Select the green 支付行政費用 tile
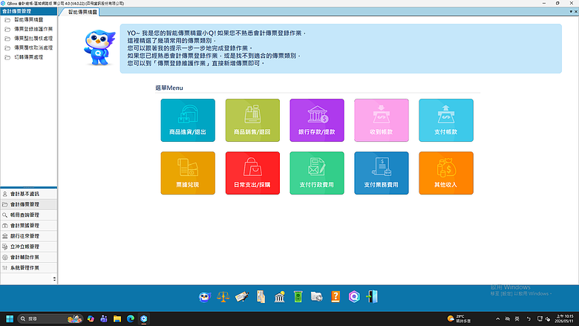579x326 pixels. (x=317, y=173)
